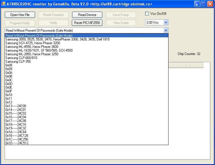Image resolution: width=215 pixels, height=165 pixels.
Task: Minimize the resetter window
Action: [x=197, y=4]
